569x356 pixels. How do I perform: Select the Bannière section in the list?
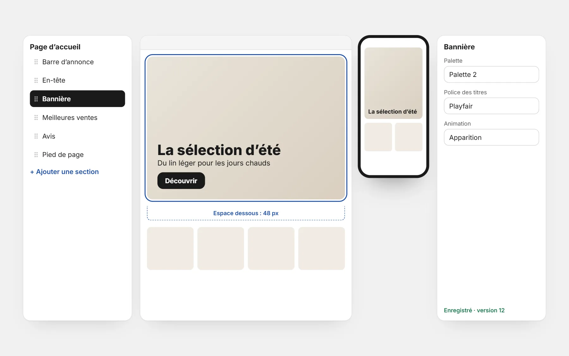pos(77,99)
